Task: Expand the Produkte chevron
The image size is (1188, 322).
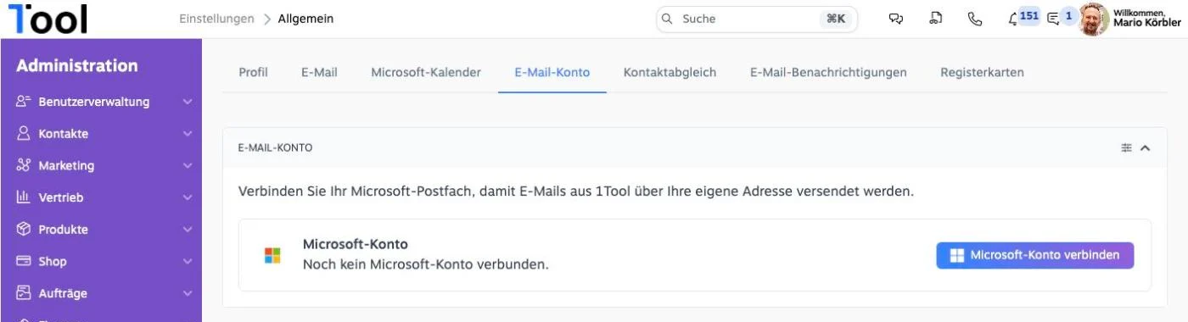Action: click(188, 230)
